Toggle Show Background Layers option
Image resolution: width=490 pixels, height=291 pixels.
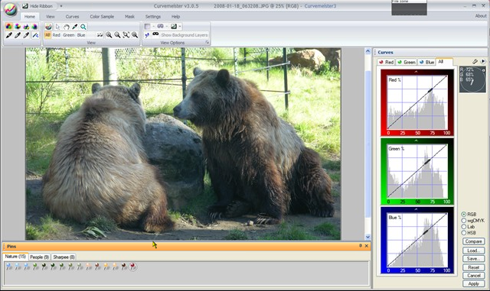coord(185,35)
